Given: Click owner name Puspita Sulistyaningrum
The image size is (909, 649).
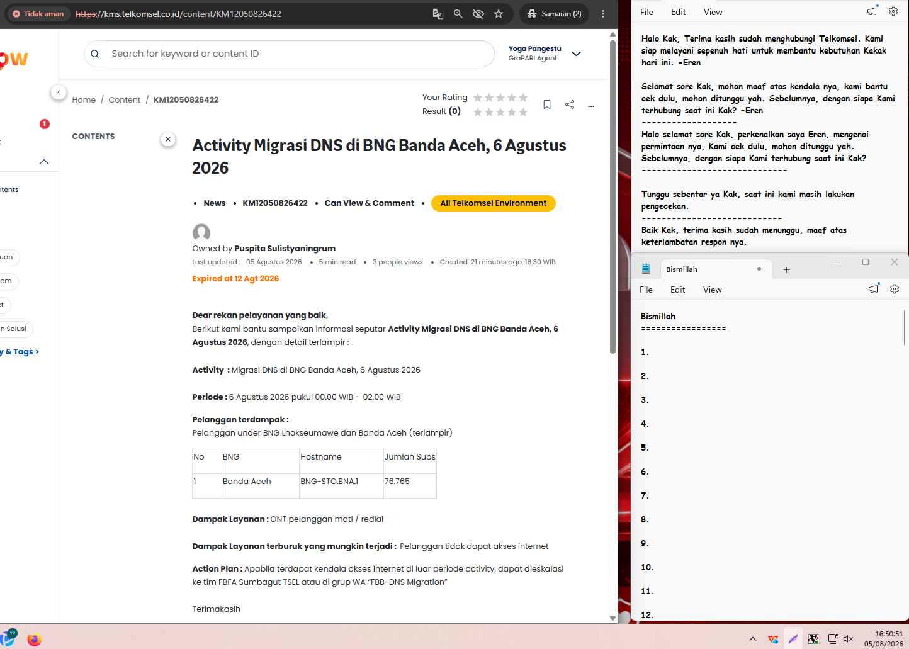Looking at the screenshot, I should (285, 249).
